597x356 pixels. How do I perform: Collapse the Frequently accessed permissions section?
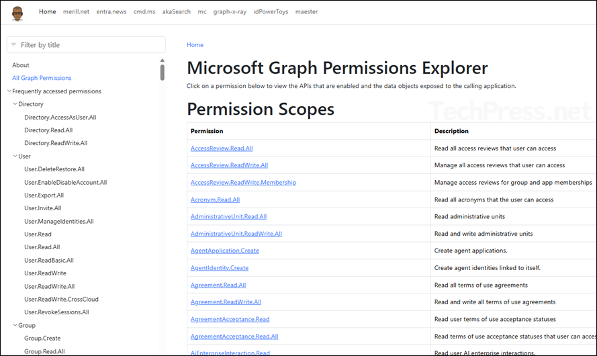(x=9, y=91)
